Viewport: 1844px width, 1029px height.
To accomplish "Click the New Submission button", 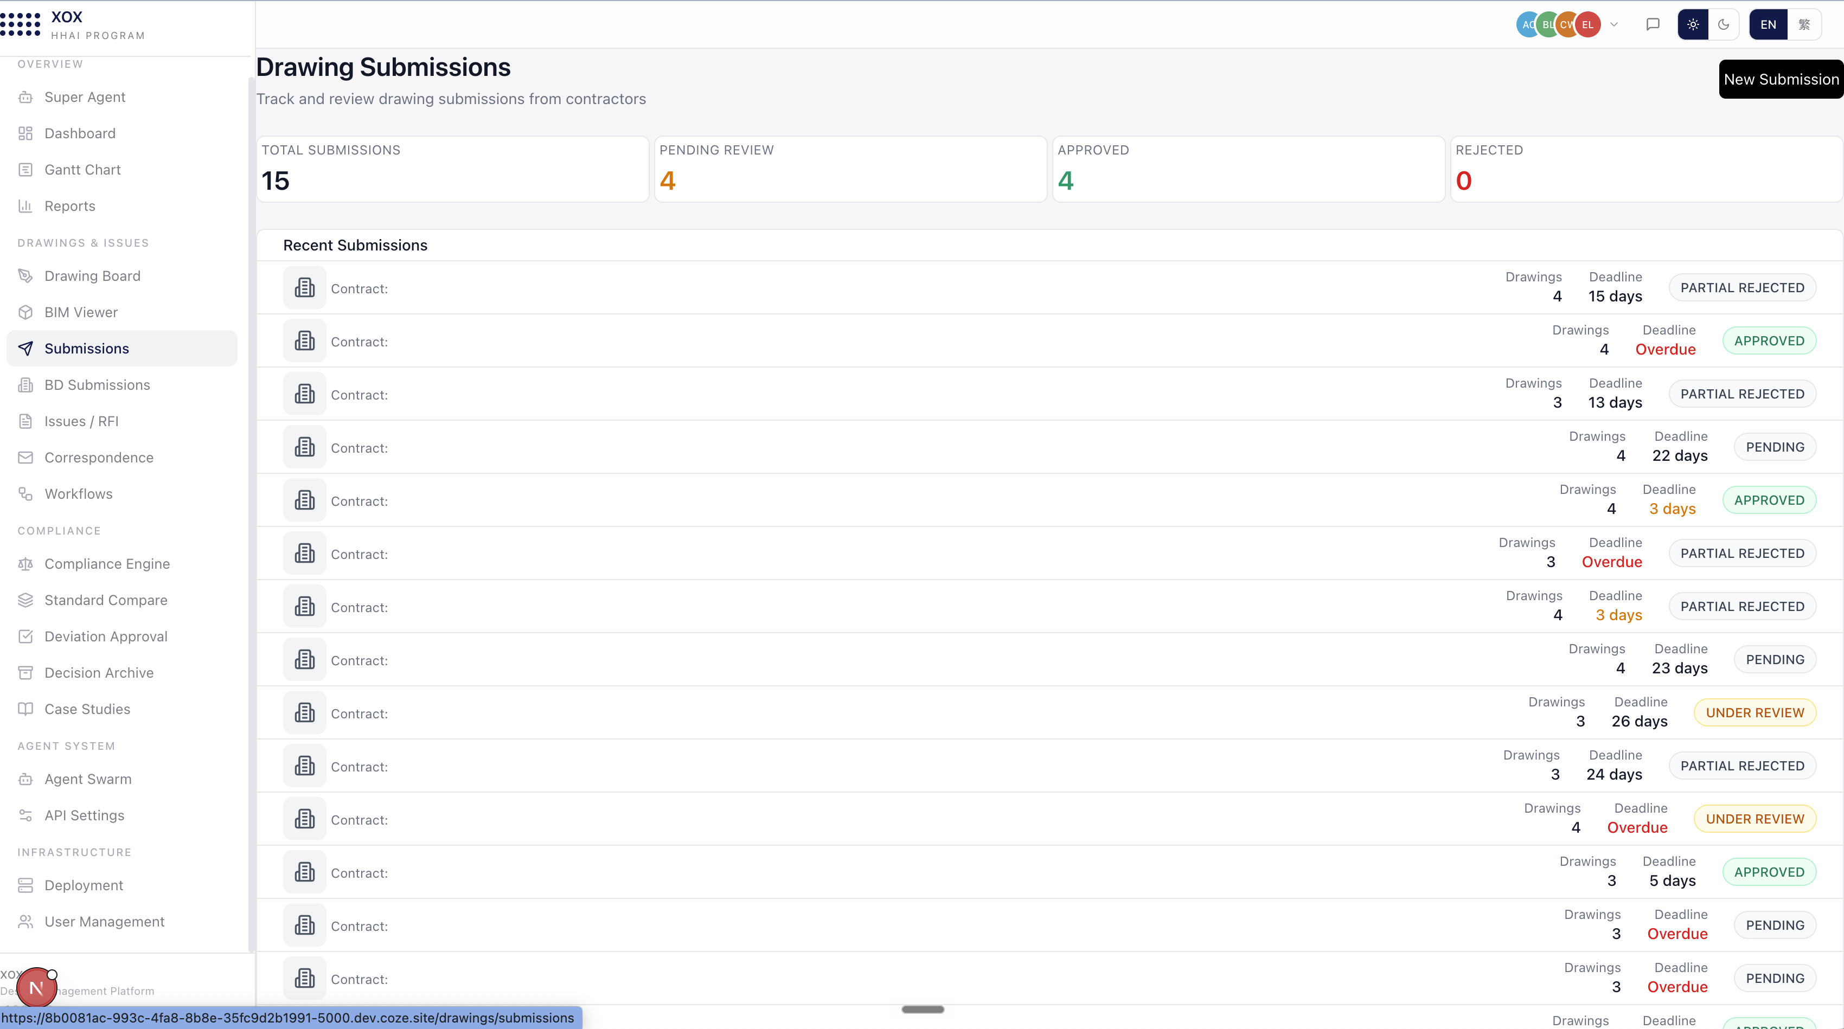I will pyautogui.click(x=1781, y=80).
